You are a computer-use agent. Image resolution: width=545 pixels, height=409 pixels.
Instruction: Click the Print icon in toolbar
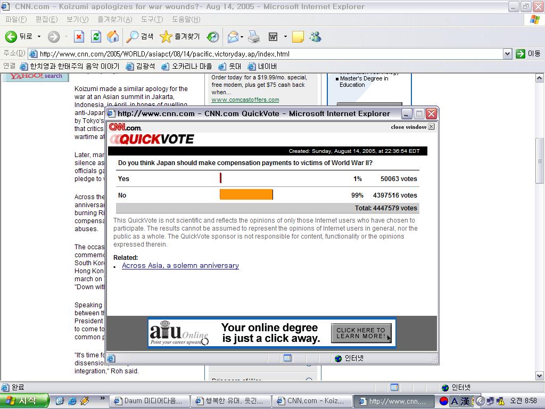(254, 37)
